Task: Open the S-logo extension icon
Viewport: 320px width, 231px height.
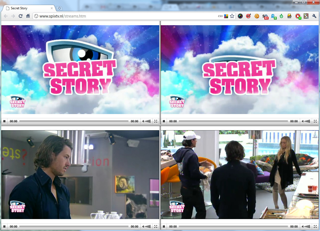Action: (306, 16)
